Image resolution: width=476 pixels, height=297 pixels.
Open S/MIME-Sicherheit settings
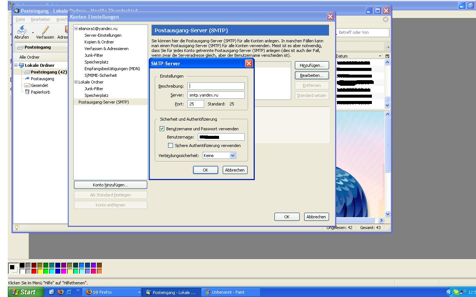100,75
